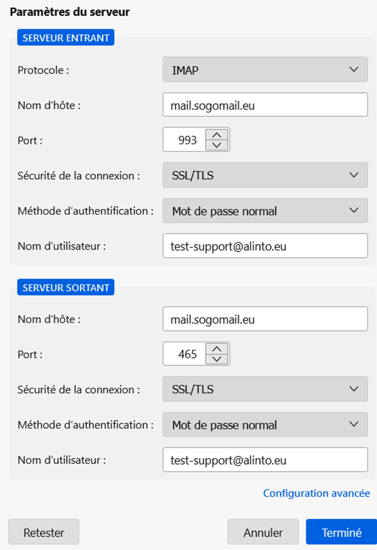
Task: Decrease the incoming server port value
Action: (x=217, y=145)
